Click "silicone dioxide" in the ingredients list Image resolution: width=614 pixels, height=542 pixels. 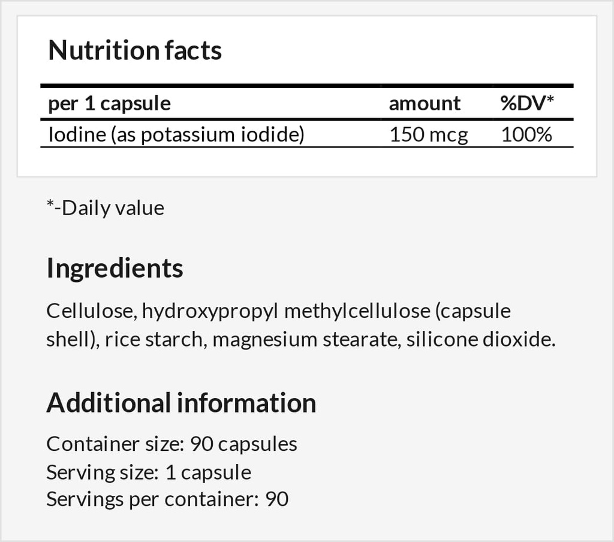click(x=480, y=339)
